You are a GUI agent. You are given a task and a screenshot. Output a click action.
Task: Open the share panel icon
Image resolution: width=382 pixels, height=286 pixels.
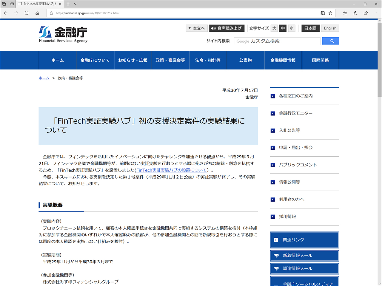365,13
